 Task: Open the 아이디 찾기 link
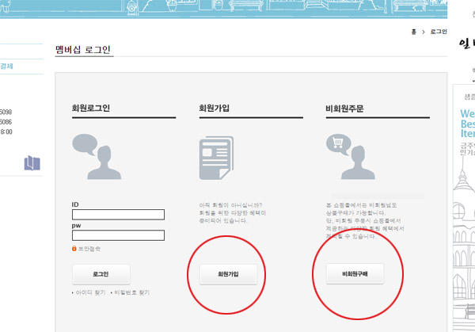tap(90, 292)
